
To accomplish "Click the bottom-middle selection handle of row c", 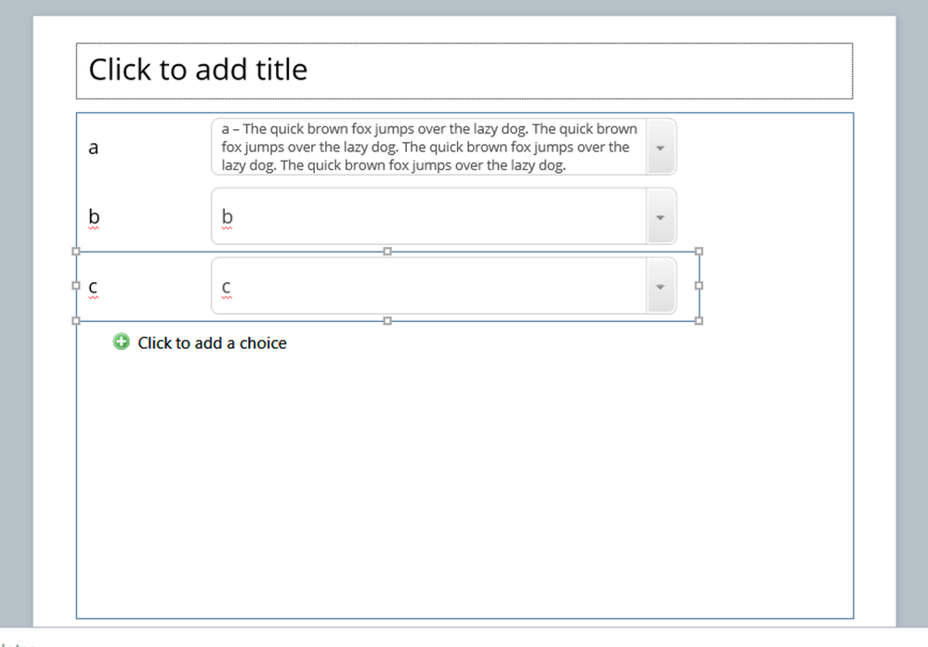I will pos(387,321).
